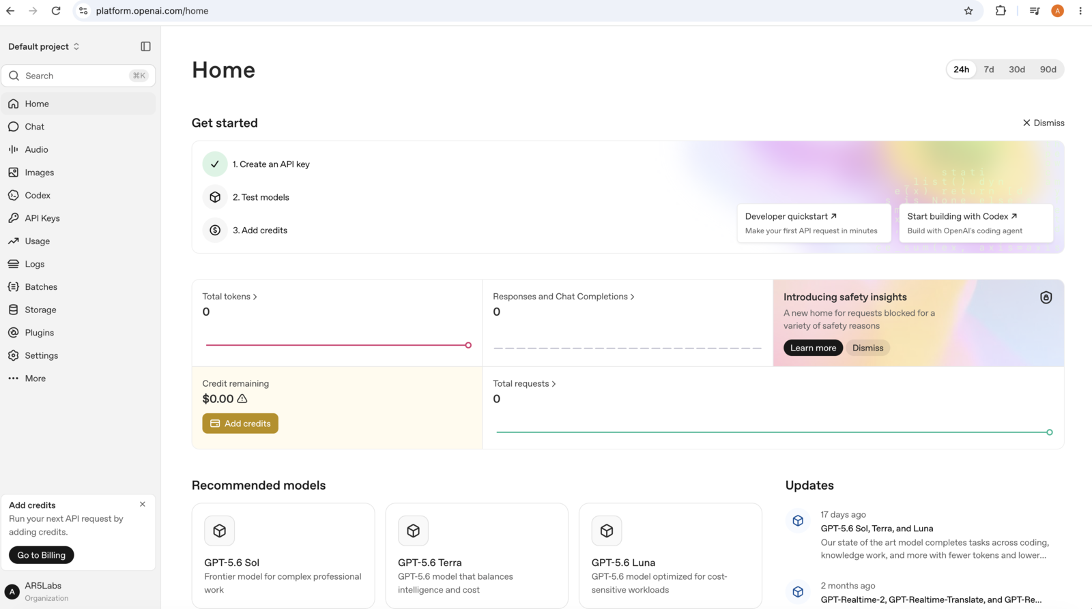Expand Total tokens details
1092x609 pixels.
229,297
